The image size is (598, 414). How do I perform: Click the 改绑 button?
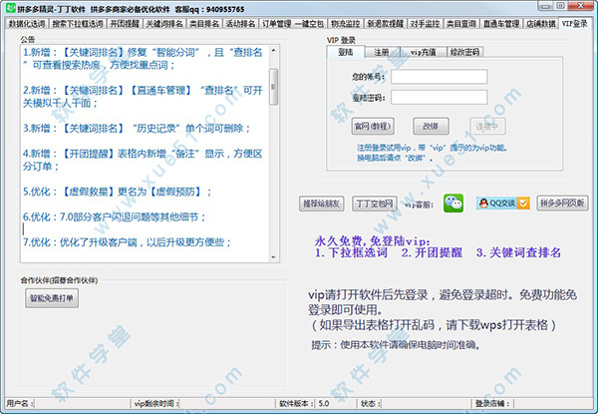point(431,126)
